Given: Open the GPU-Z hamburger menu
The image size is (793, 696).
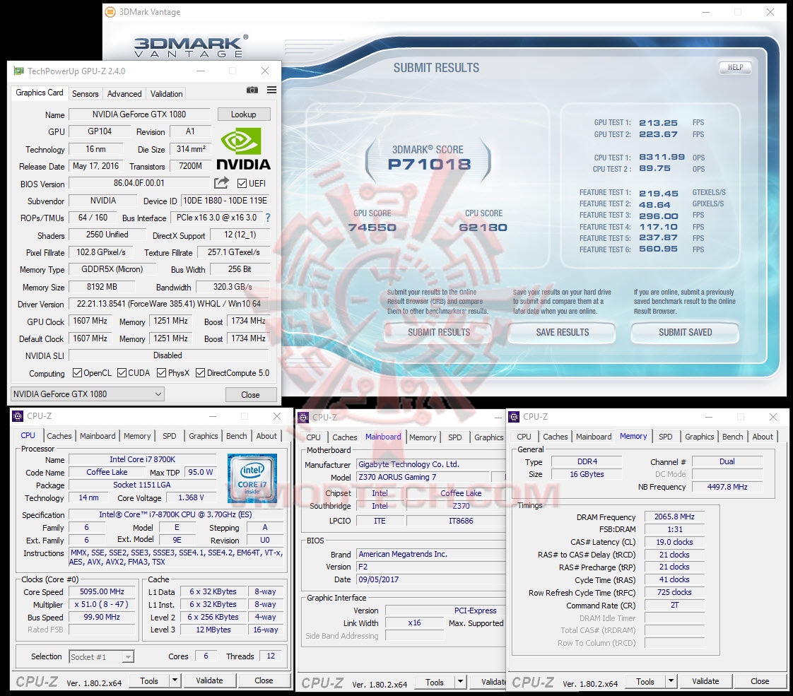Looking at the screenshot, I should 271,90.
